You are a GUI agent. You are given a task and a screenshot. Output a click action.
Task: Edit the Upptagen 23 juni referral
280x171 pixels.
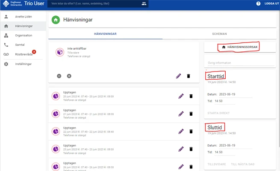[x=181, y=149]
